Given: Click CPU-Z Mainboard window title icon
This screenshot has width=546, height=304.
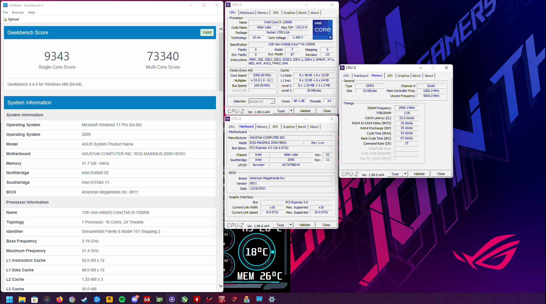Looking at the screenshot, I should pyautogui.click(x=228, y=119).
